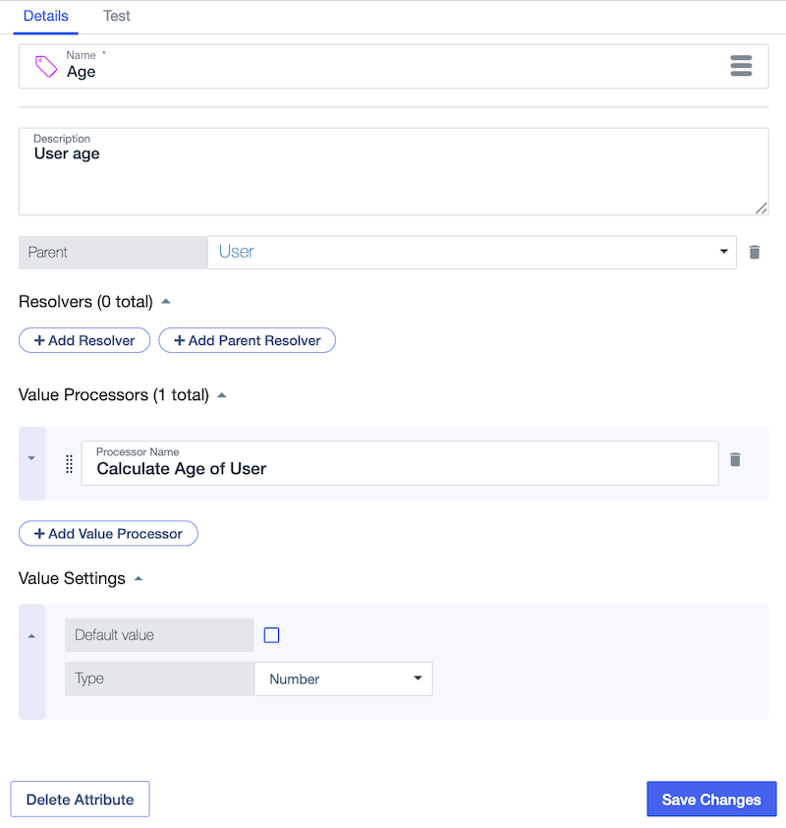Enable the Default value checkbox
This screenshot has width=786, height=828.
[x=271, y=634]
